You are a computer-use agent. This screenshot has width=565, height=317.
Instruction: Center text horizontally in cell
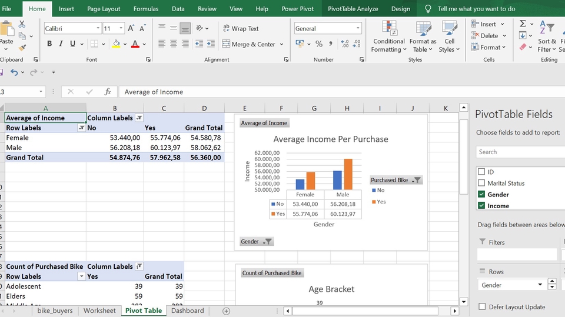coord(173,44)
